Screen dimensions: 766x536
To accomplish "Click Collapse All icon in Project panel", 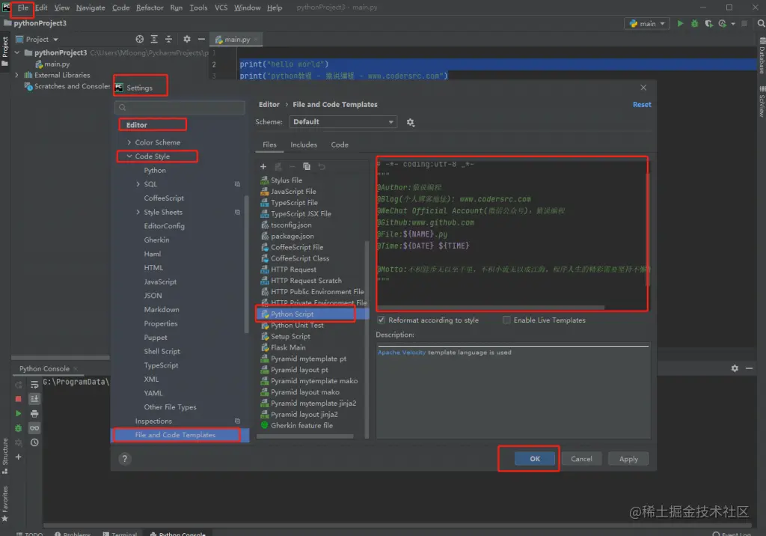I will [168, 39].
